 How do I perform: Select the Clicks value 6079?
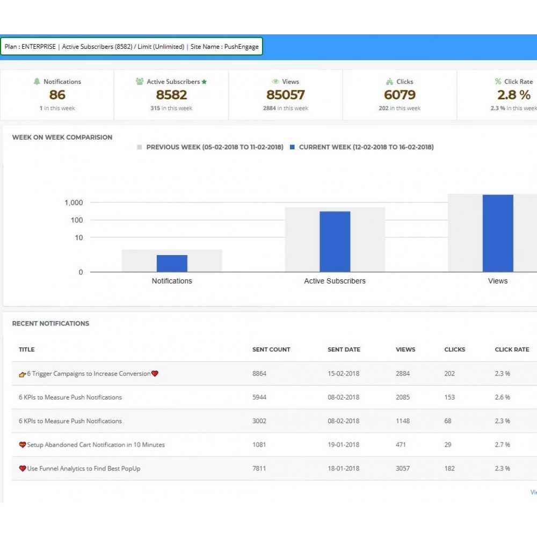tap(400, 95)
